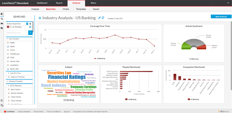
Task: Collapse the Just For Fun section
Action: click(x=8, y=73)
